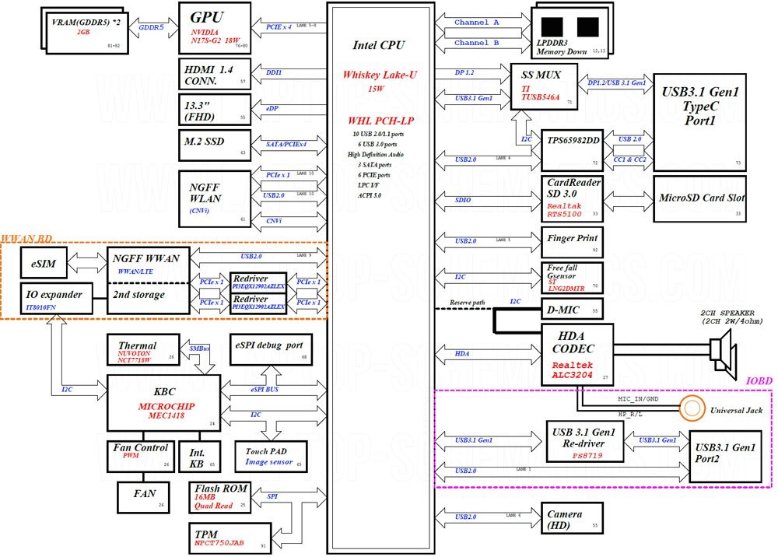Select the USB 3.1 Gen1 Re-driver PS8719 block
This screenshot has height=557, width=778.
click(x=585, y=441)
